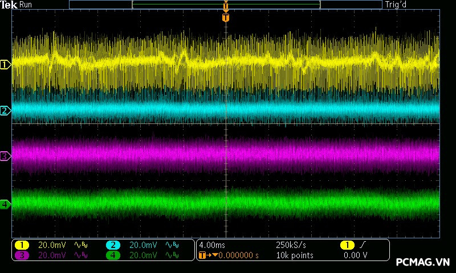Click the Tek logo in the corner
456x273 pixels.
point(9,5)
